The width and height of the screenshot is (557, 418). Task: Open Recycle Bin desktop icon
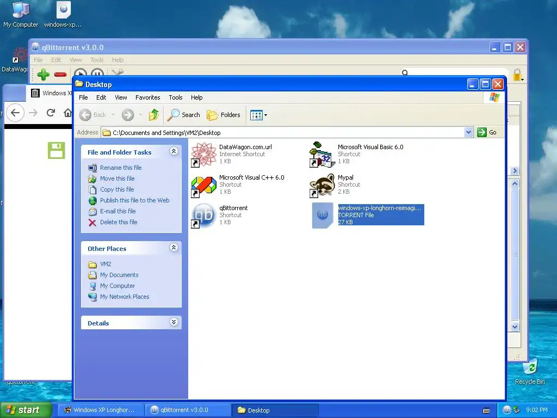pyautogui.click(x=530, y=372)
